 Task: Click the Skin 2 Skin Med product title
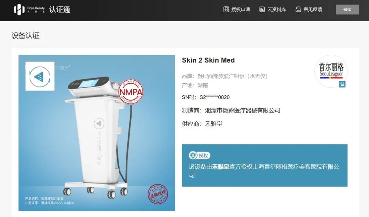[x=208, y=60]
